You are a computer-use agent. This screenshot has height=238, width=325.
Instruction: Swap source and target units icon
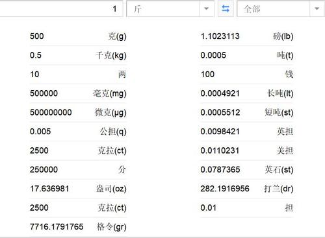click(226, 8)
